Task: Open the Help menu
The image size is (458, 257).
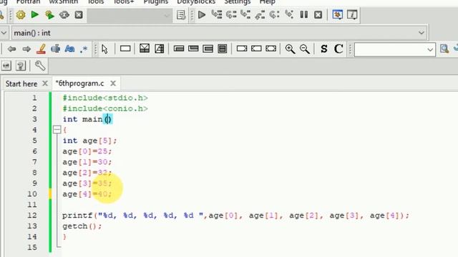Action: click(267, 2)
